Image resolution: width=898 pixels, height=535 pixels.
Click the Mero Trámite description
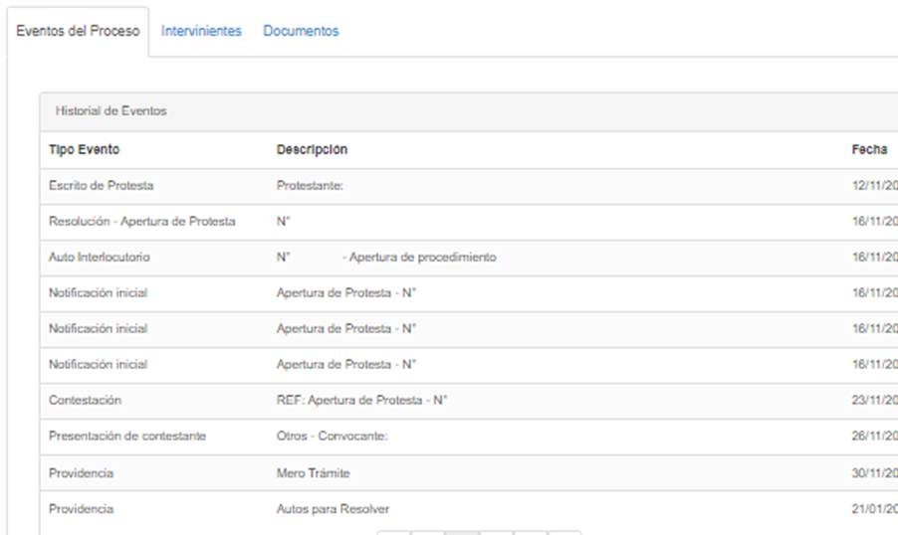313,473
